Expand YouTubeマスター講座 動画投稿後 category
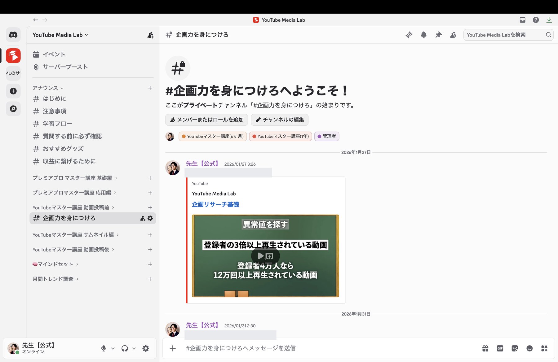This screenshot has width=558, height=362. pyautogui.click(x=73, y=250)
